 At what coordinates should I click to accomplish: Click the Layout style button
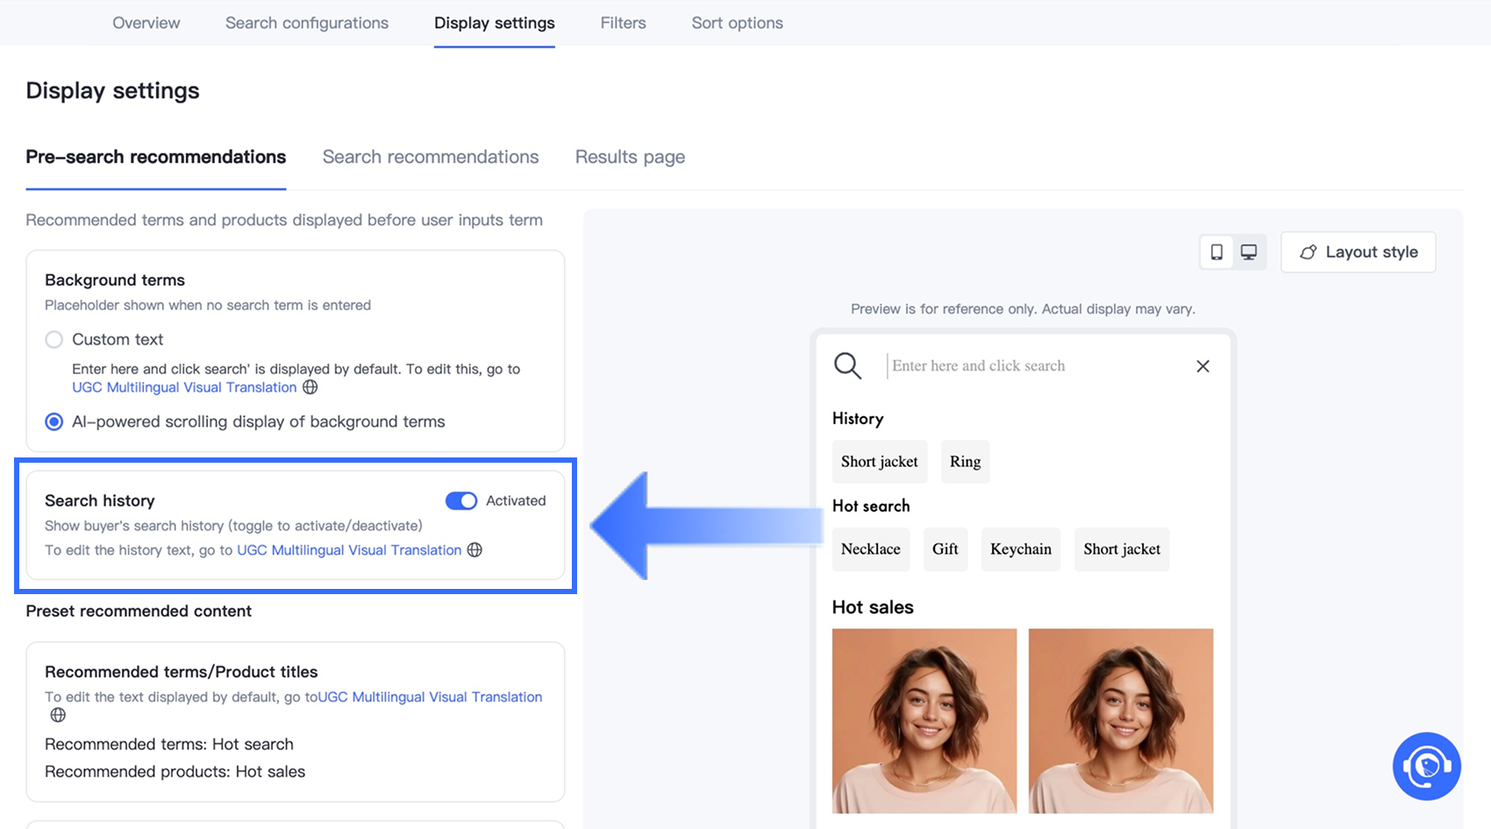coord(1358,252)
